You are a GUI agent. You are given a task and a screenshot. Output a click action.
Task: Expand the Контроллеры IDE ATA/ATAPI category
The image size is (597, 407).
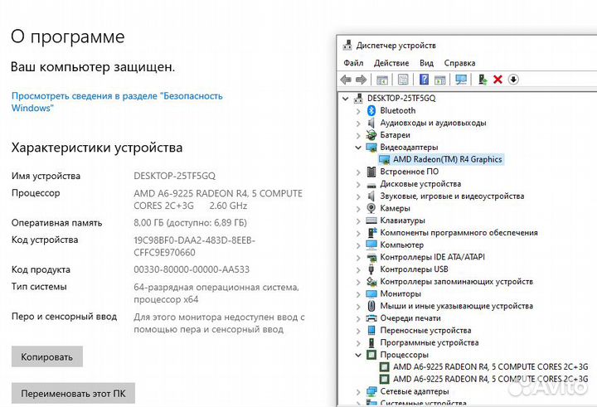pyautogui.click(x=358, y=258)
